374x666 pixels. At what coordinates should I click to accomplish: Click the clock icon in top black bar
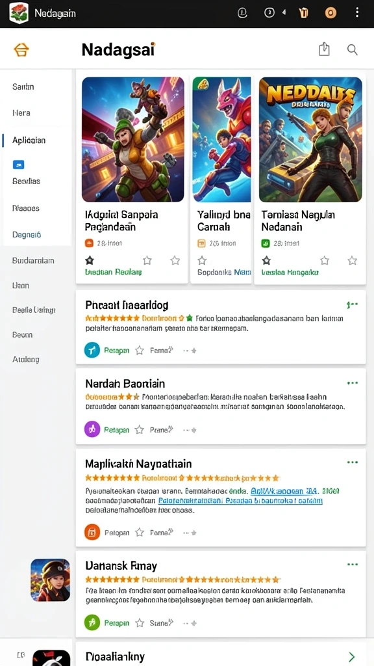point(269,13)
